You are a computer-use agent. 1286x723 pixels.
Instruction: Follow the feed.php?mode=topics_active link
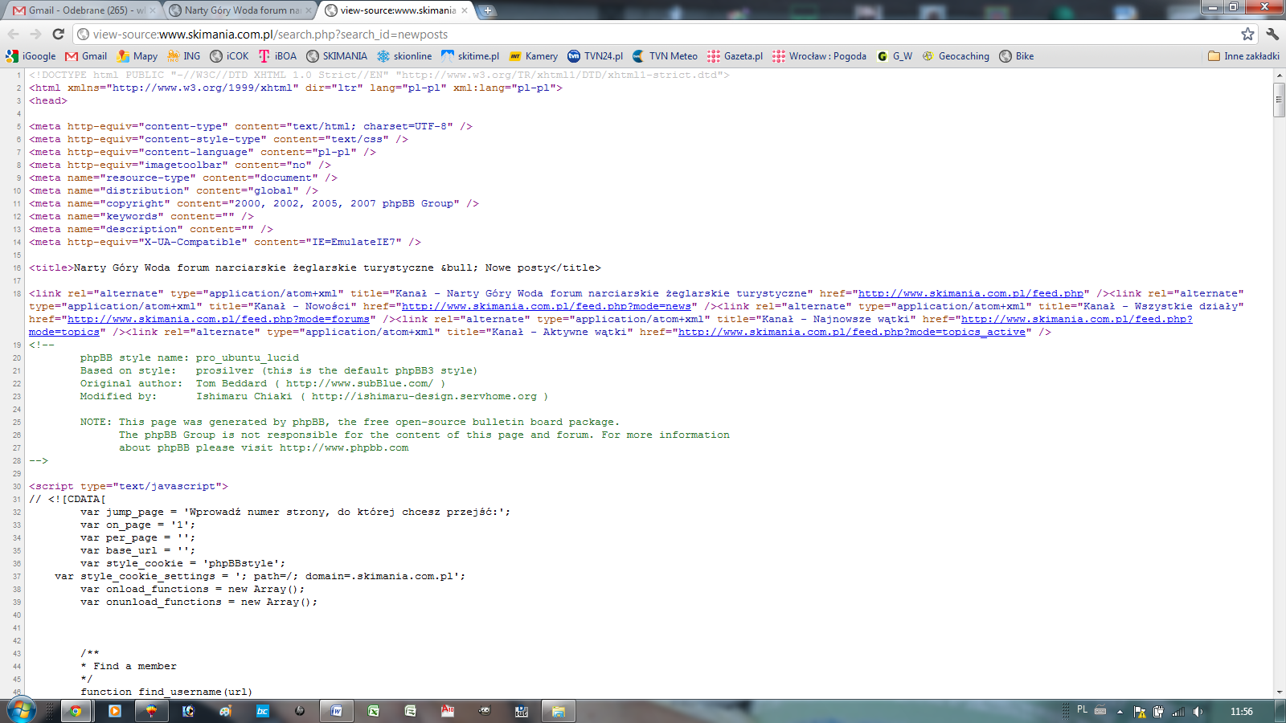(x=851, y=332)
